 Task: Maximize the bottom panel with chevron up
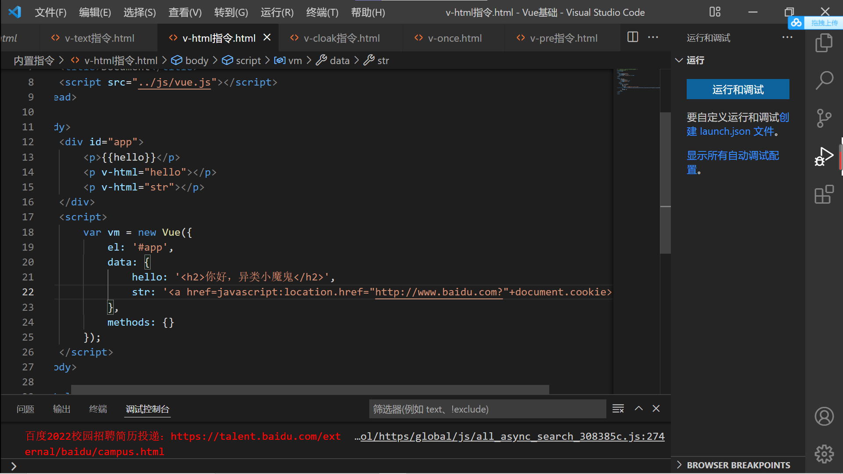tap(639, 409)
